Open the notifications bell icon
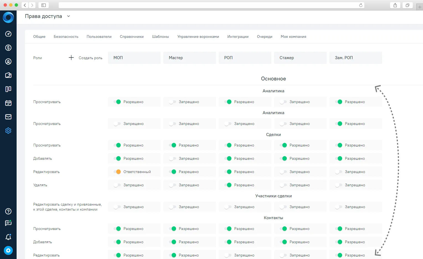Image resolution: width=423 pixels, height=259 pixels. [8, 237]
